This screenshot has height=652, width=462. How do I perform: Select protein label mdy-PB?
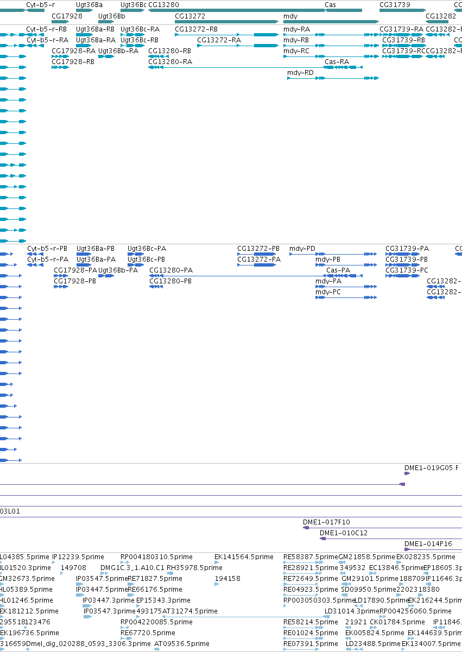[x=328, y=259]
